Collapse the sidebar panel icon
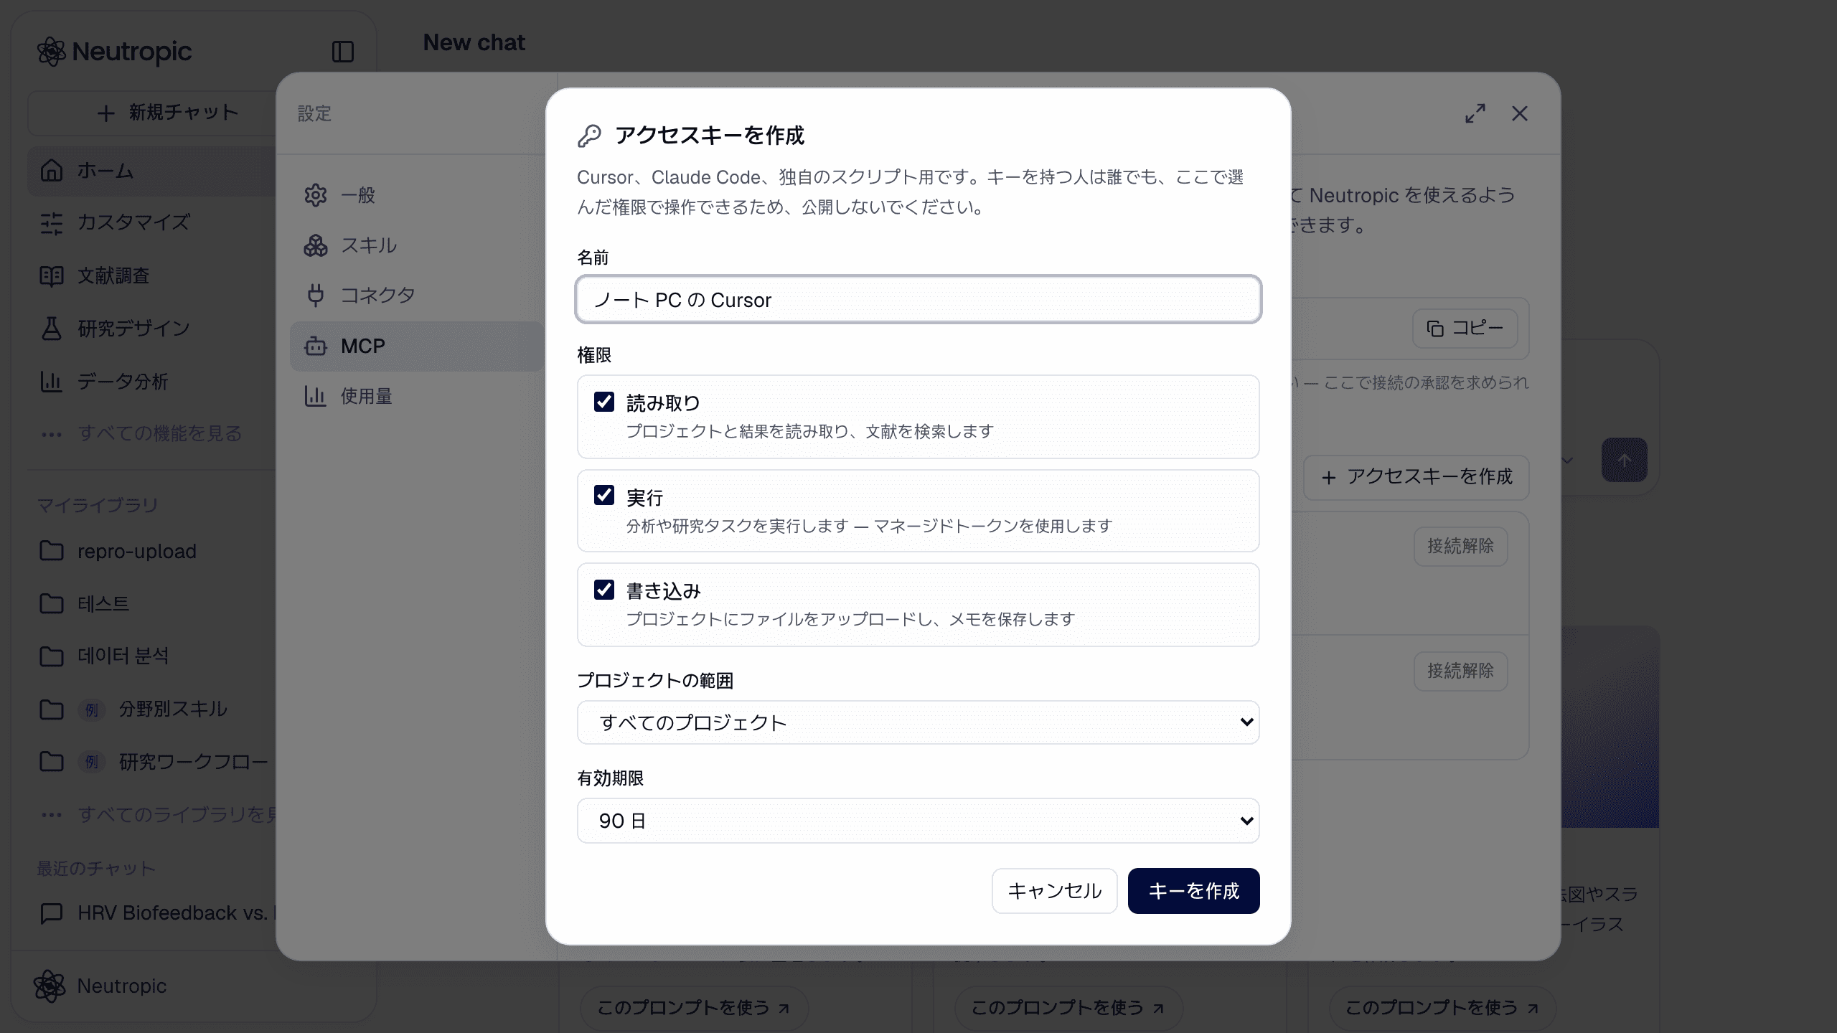This screenshot has height=1033, width=1837. (x=343, y=52)
